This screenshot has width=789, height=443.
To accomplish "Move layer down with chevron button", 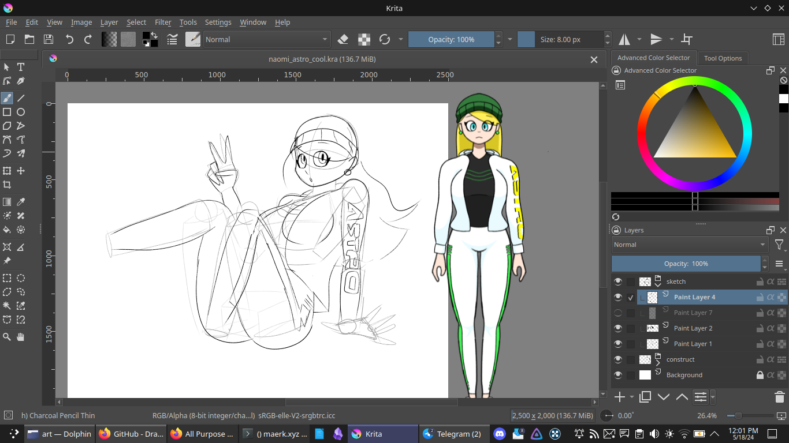I will tap(664, 397).
